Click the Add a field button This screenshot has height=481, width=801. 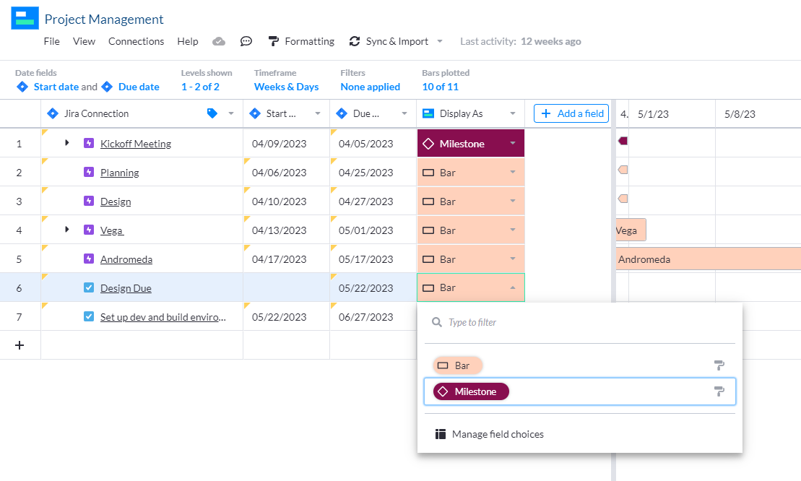[x=571, y=113]
